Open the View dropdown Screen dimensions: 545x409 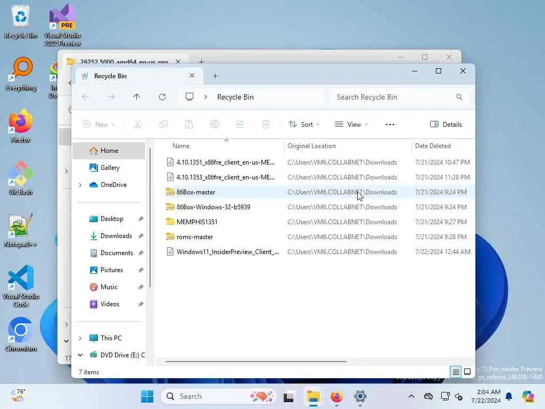pos(351,125)
